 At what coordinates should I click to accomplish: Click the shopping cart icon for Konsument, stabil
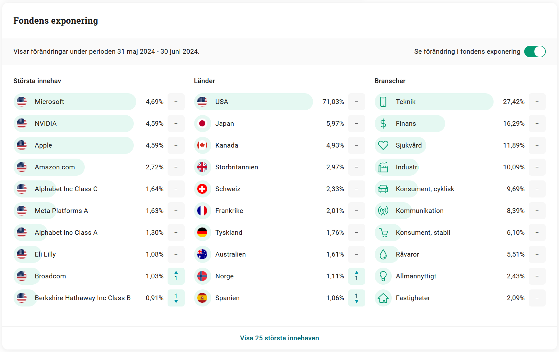(384, 233)
